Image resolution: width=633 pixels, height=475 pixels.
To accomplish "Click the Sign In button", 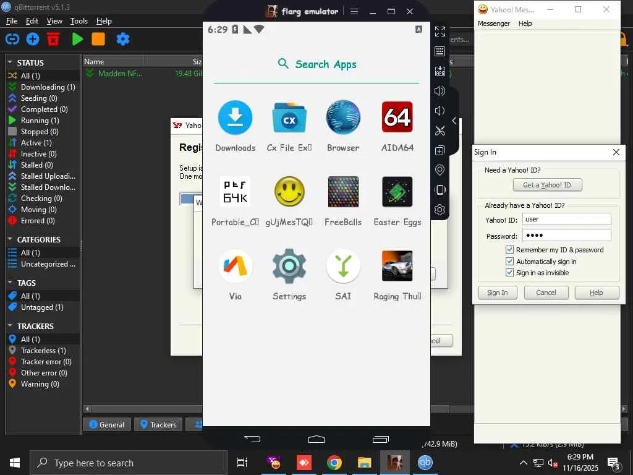I will (498, 293).
